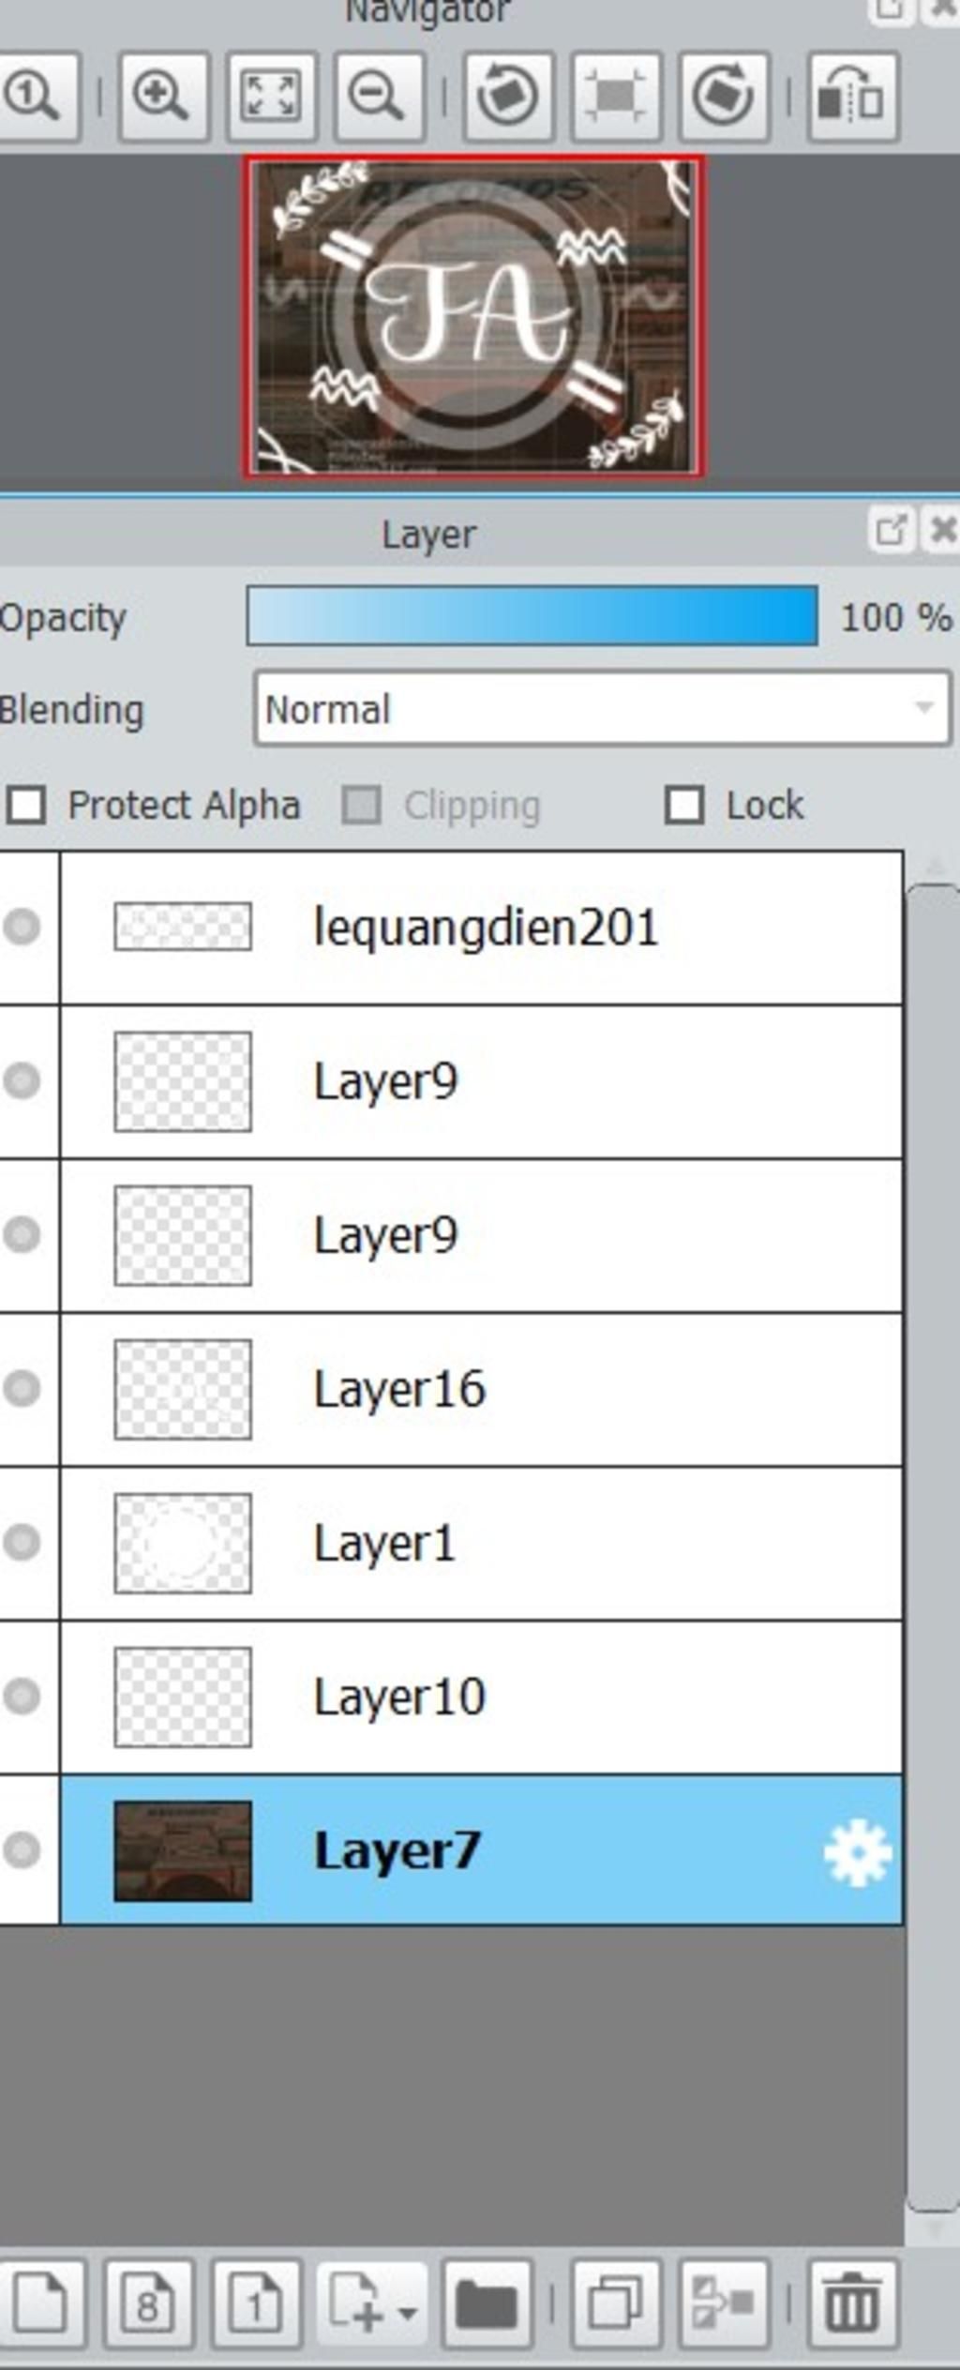Delete layer with the trash icon
The image size is (960, 2370).
coord(852,2303)
